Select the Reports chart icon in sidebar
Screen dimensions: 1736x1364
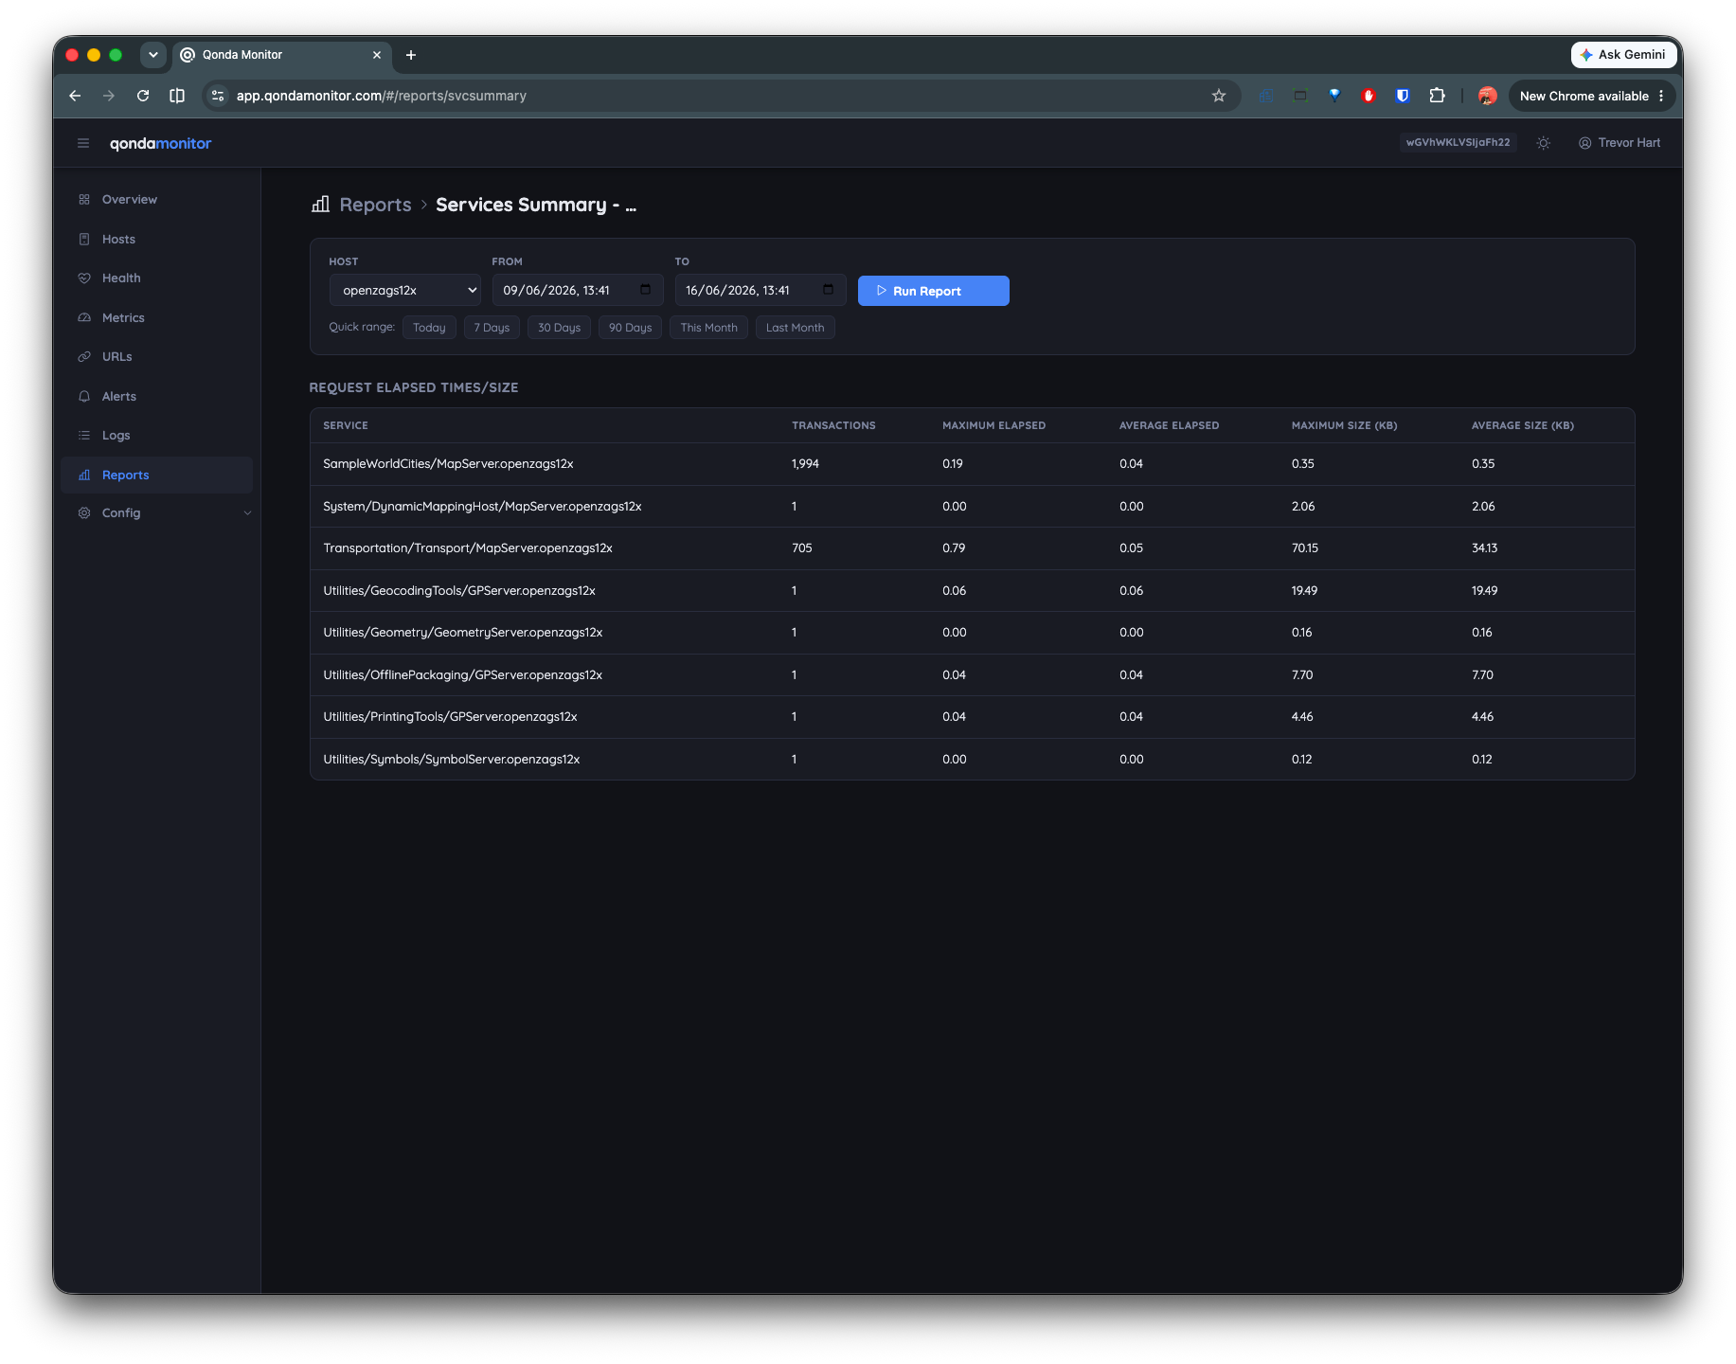click(x=84, y=476)
